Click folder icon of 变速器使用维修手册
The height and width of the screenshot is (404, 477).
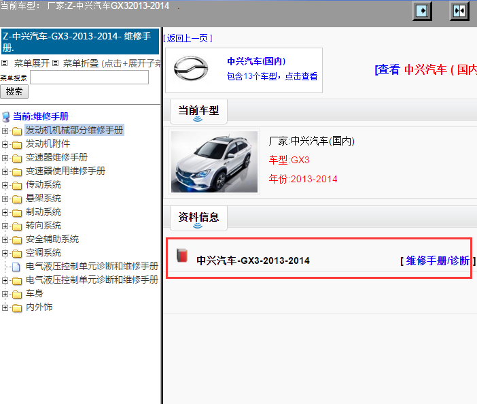17,172
